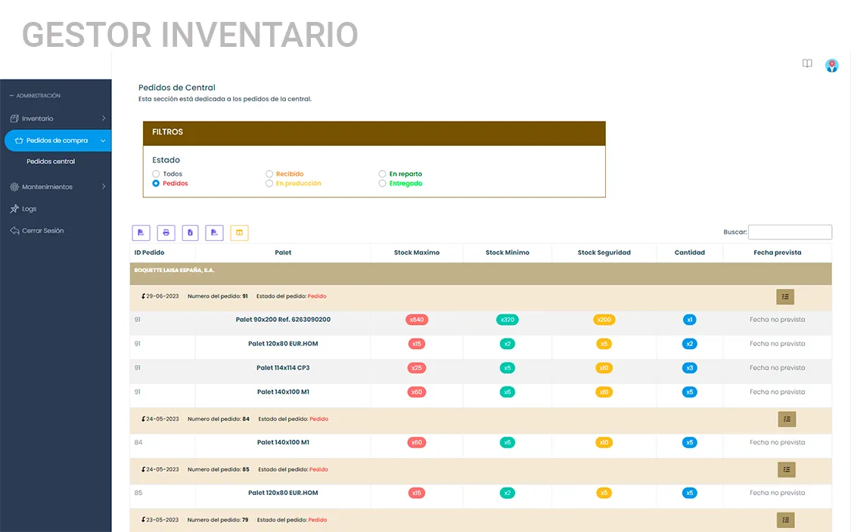This screenshot has width=851, height=532.
Task: Open the orange column visibility button
Action: click(x=239, y=233)
